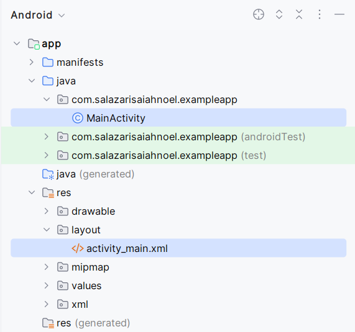Click the MainActivity class icon
Screen dimensions: 355x332
[78, 118]
